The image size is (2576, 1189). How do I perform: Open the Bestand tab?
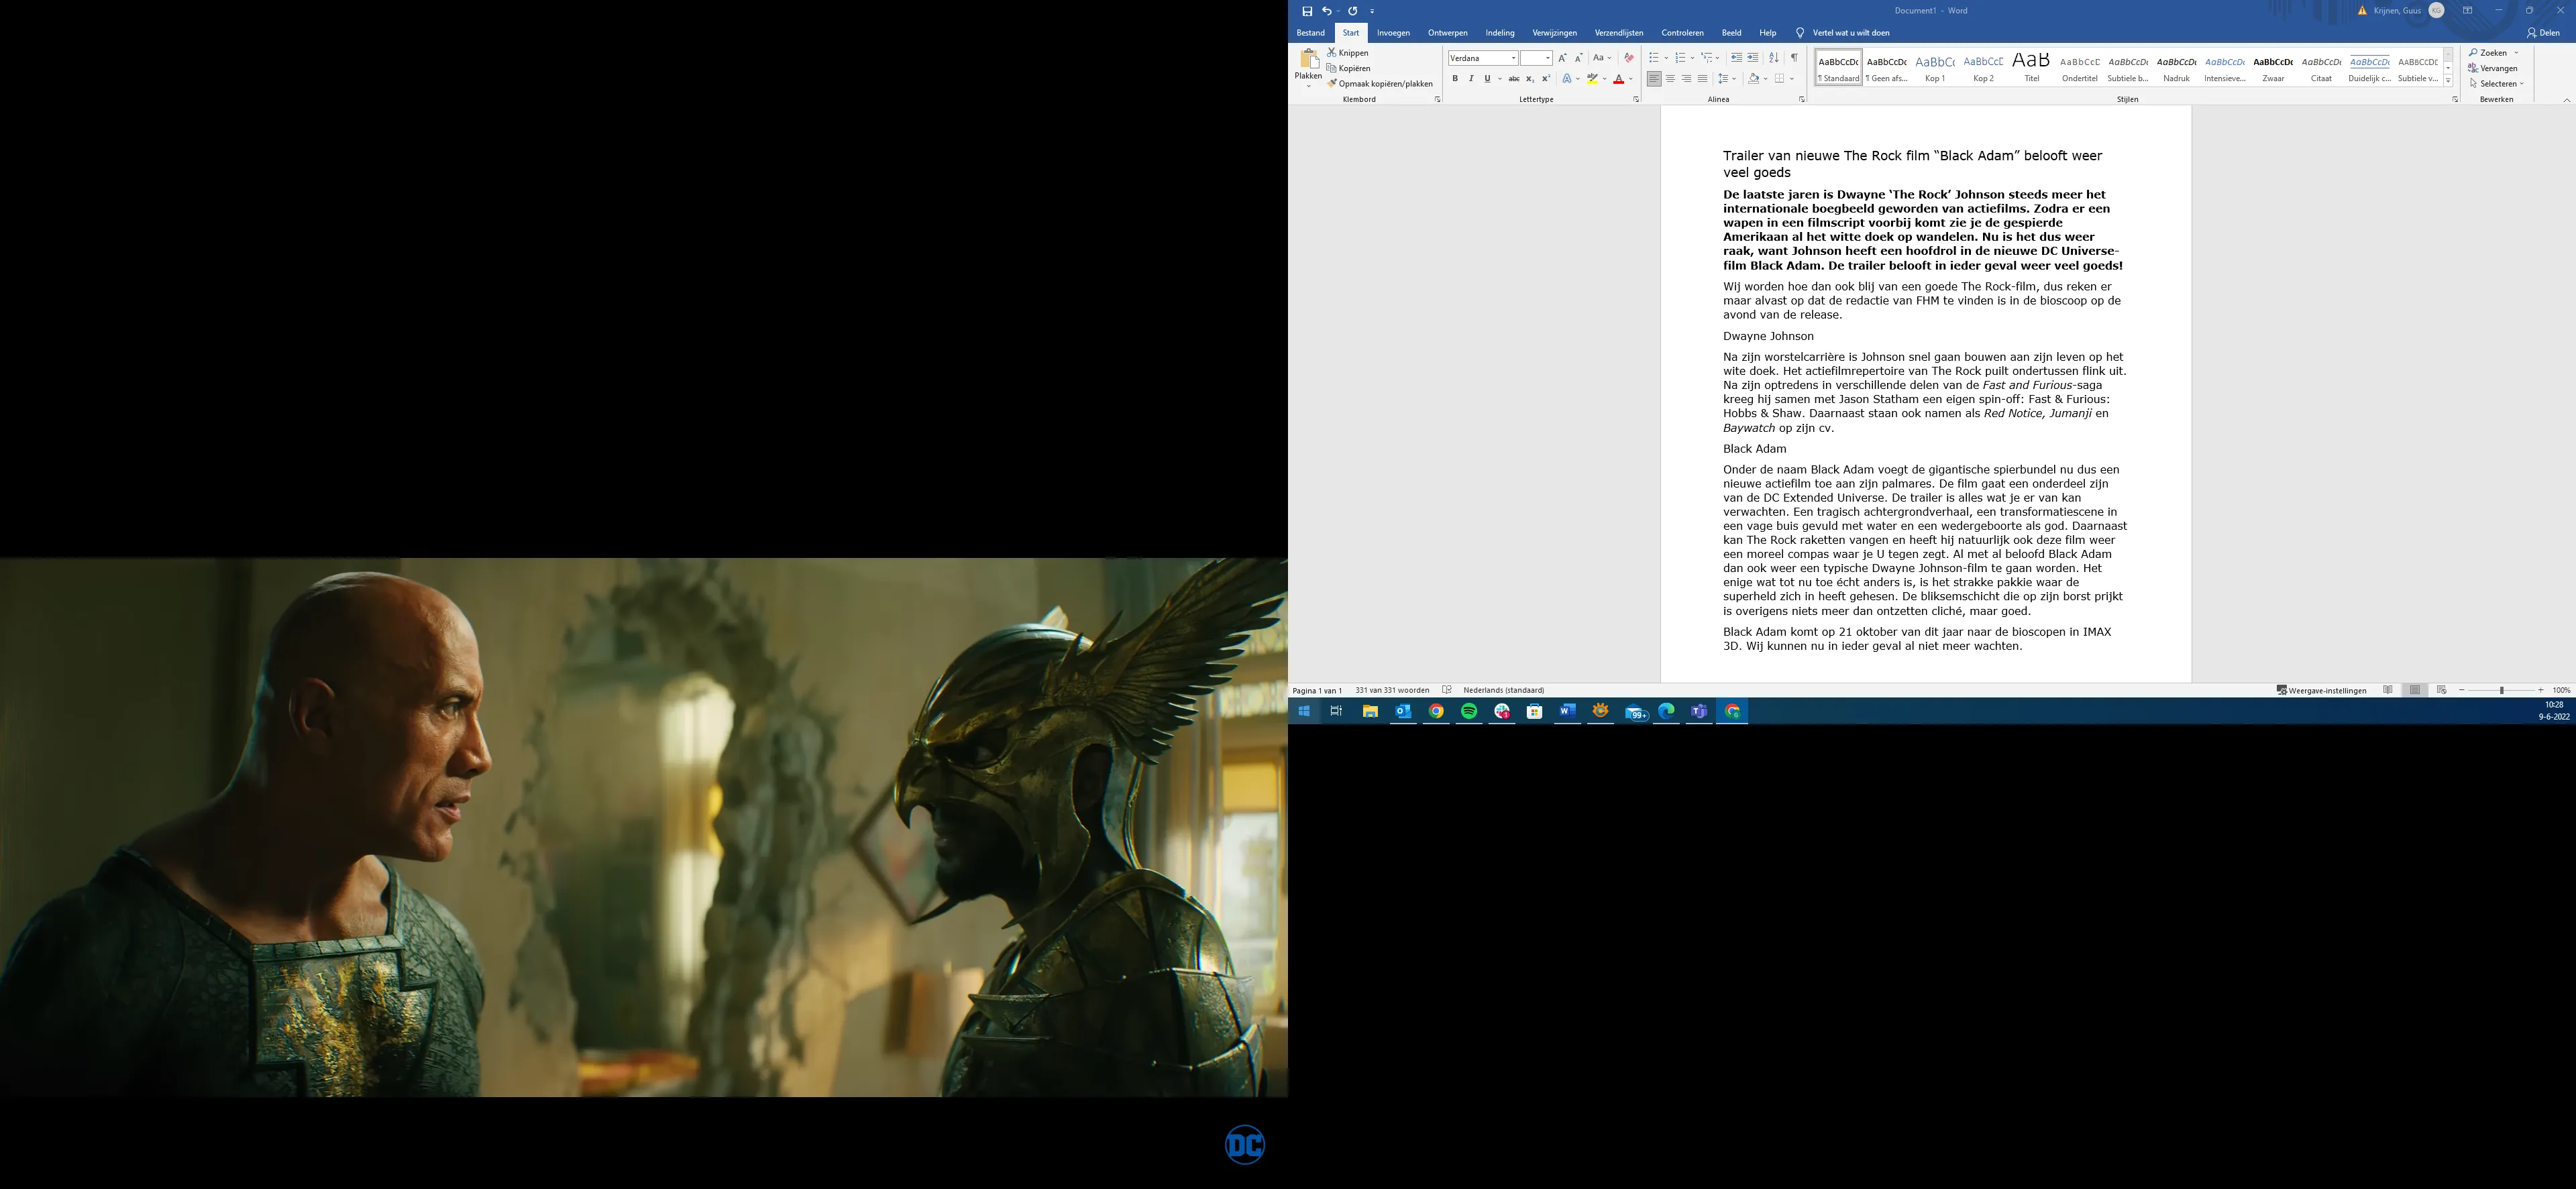[1310, 33]
